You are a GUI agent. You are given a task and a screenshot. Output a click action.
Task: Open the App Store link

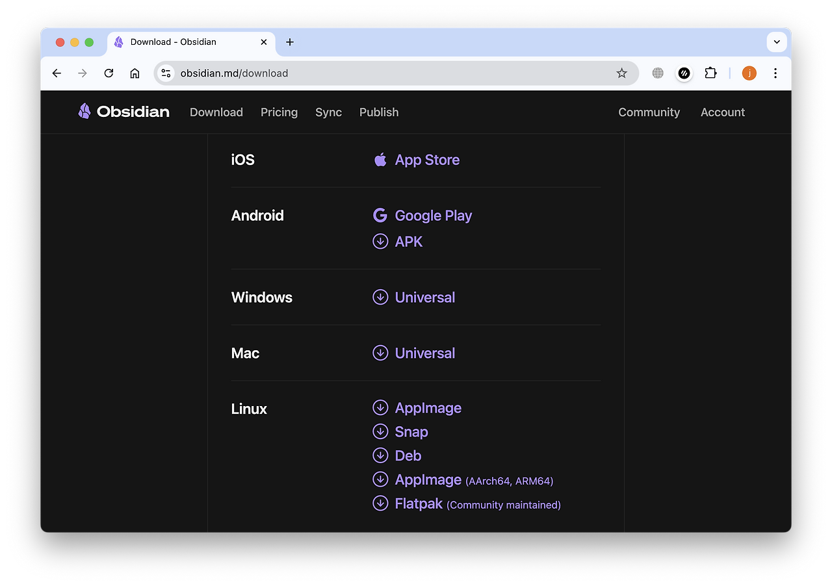click(x=427, y=159)
